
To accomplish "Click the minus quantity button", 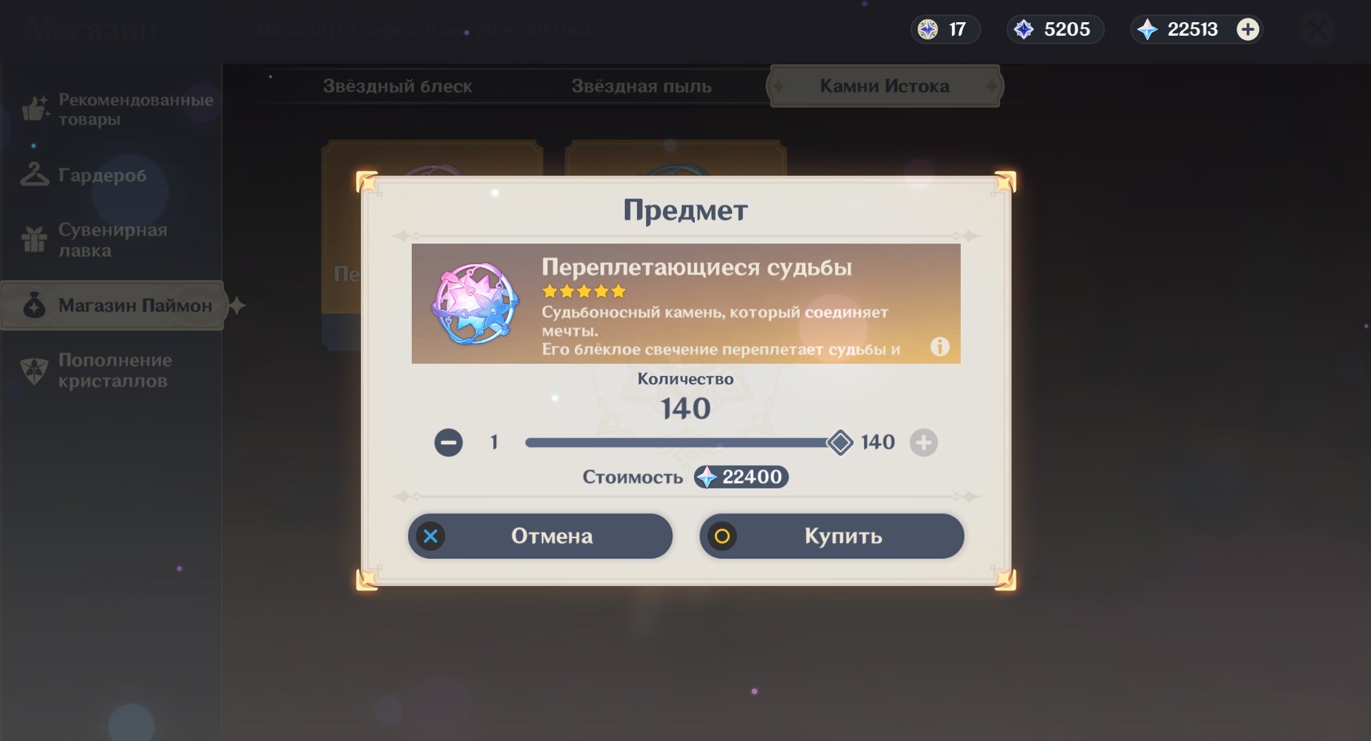I will coord(448,442).
